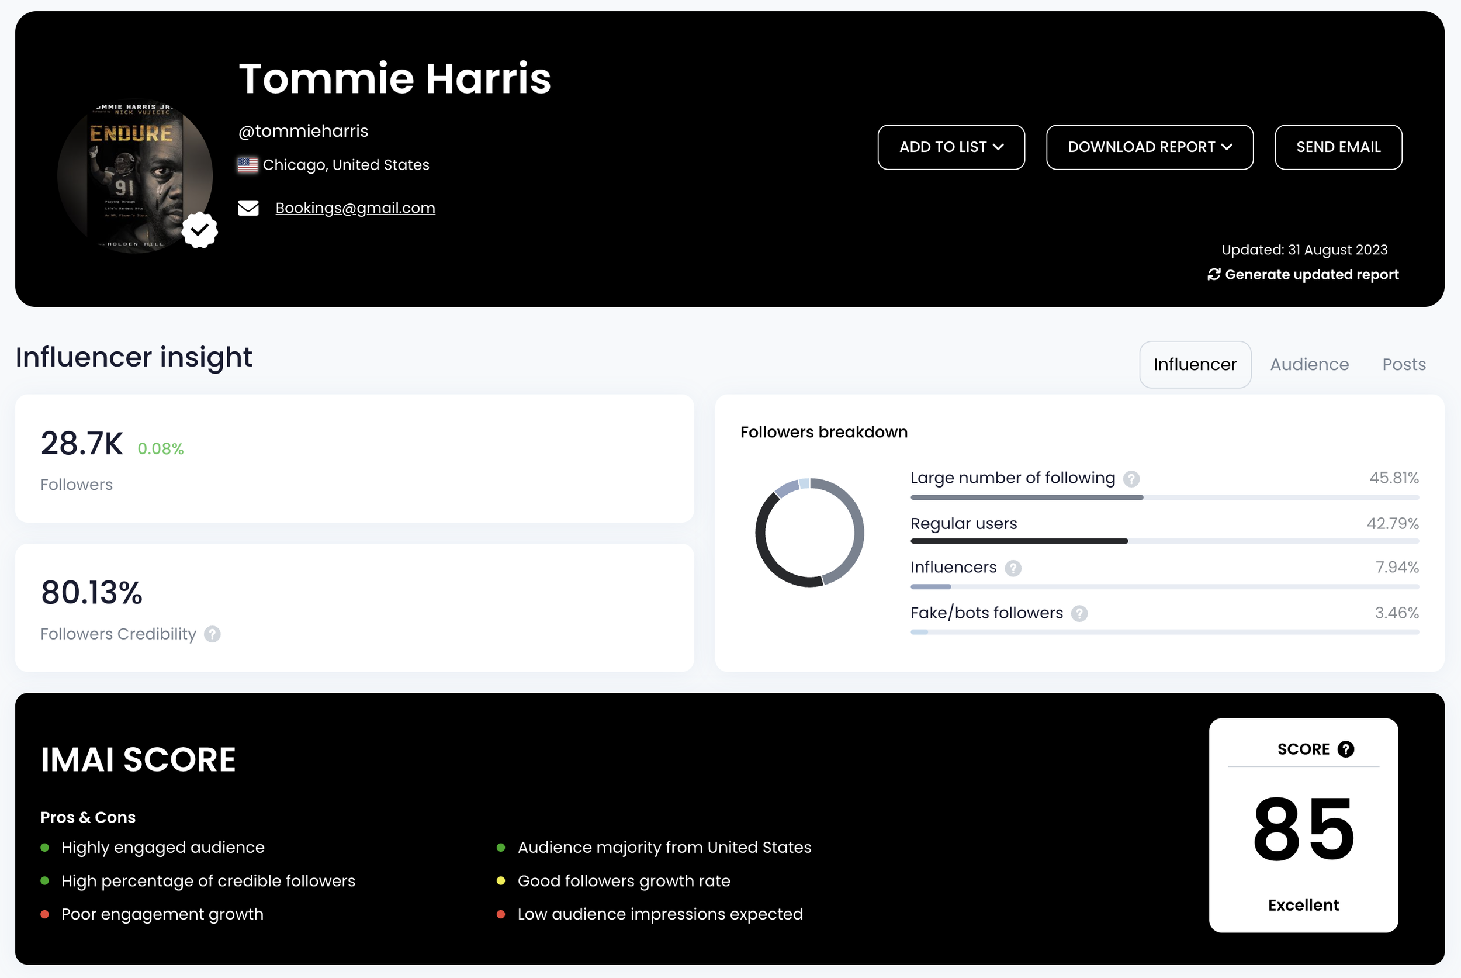
Task: Click the Tommie Harris profile picture
Action: pos(134,176)
